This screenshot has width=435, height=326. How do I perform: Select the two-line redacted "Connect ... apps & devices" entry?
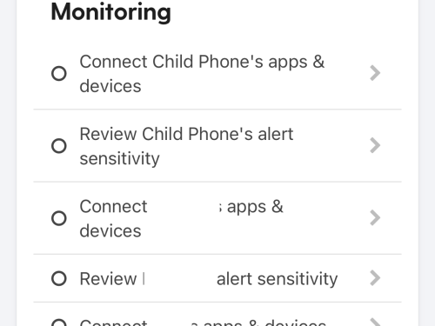(x=217, y=218)
